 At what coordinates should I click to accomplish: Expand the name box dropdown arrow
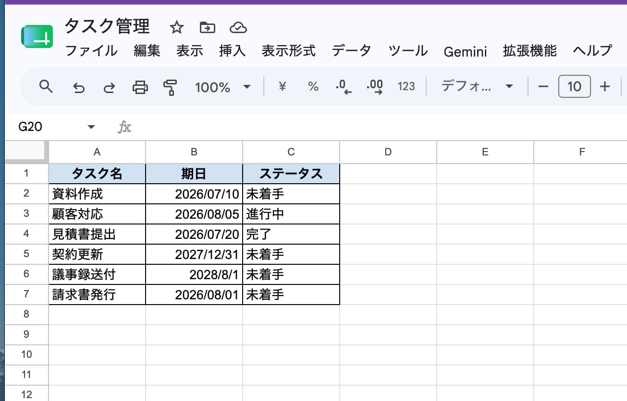click(91, 127)
